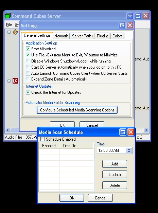Switch to the Network tab
This screenshot has height=213, width=158.
pos(61,36)
